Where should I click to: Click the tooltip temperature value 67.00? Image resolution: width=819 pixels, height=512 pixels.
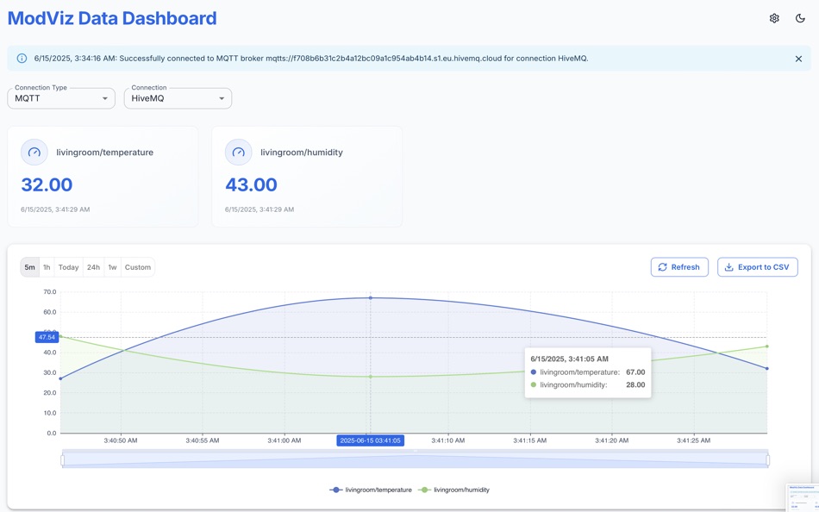635,372
